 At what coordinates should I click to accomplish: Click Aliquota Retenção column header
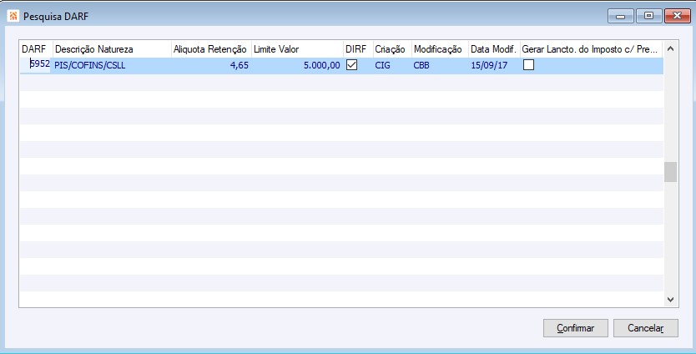(x=211, y=49)
